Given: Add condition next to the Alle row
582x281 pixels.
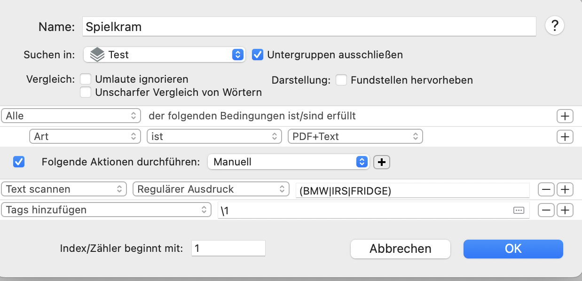Looking at the screenshot, I should [x=565, y=116].
